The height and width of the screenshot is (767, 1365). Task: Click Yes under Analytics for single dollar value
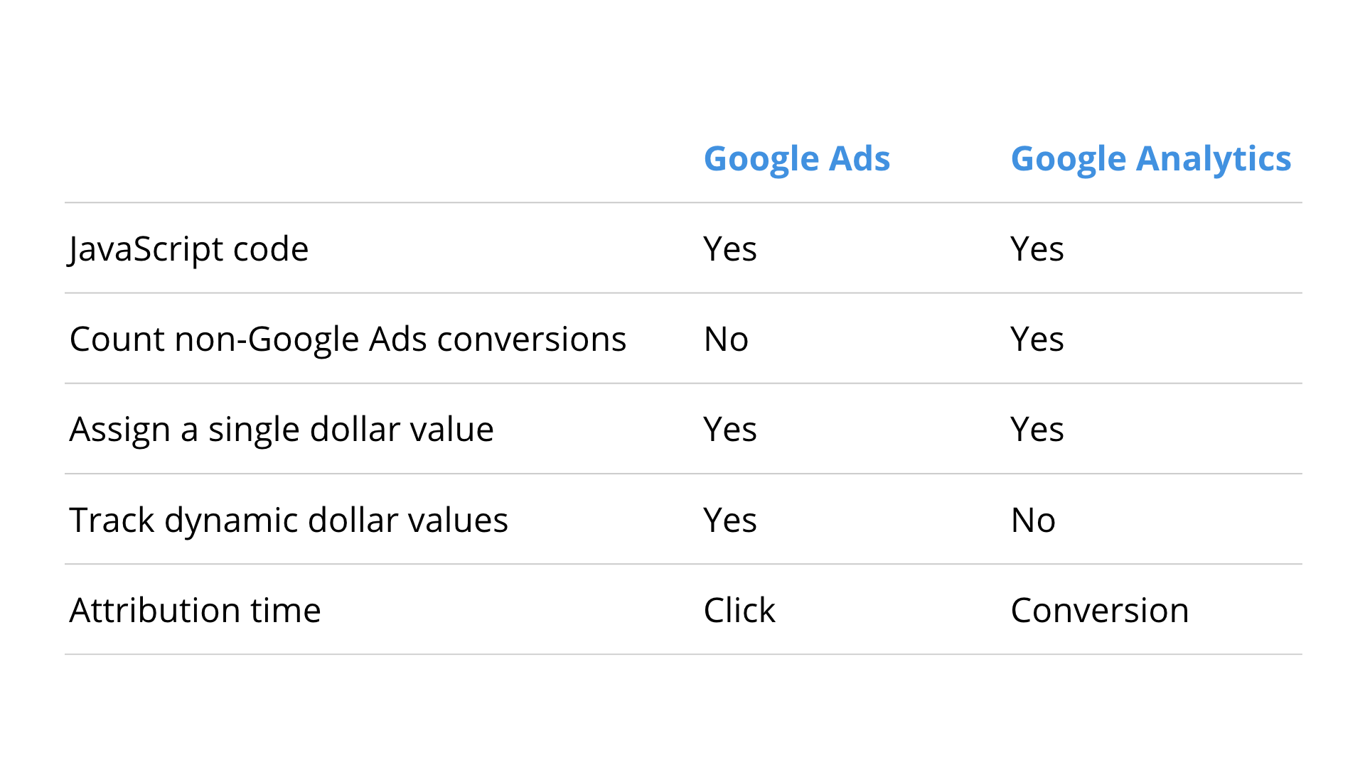(1037, 430)
